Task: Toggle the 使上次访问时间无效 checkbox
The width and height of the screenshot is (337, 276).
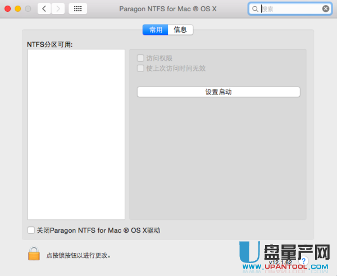Action: click(x=140, y=68)
